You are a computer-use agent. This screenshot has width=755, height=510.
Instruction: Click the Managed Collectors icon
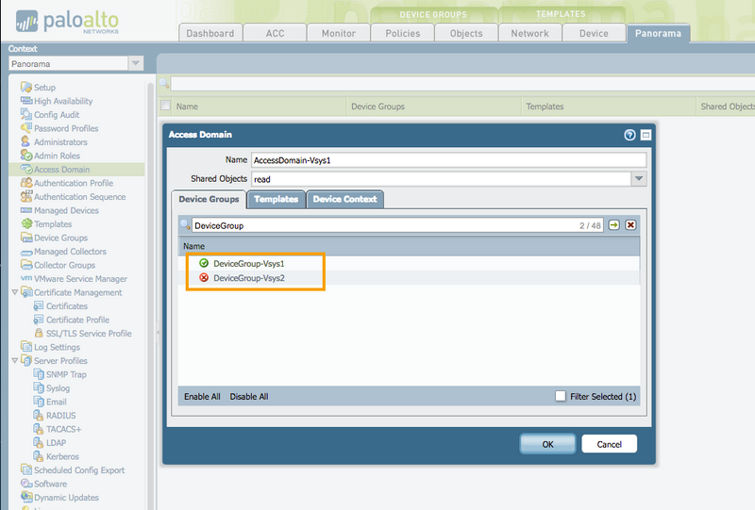click(26, 252)
